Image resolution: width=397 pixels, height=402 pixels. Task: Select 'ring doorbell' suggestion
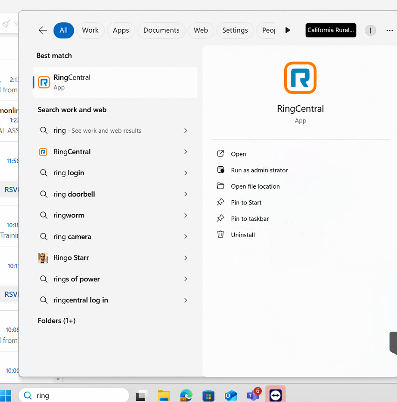115,194
